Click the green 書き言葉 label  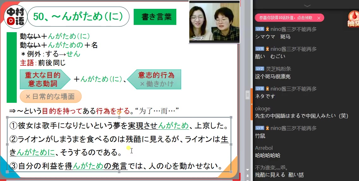click(155, 17)
